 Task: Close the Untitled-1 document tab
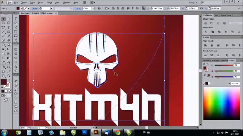(x=56, y=13)
